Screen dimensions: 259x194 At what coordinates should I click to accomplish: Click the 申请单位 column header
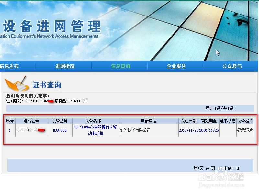(x=149, y=120)
